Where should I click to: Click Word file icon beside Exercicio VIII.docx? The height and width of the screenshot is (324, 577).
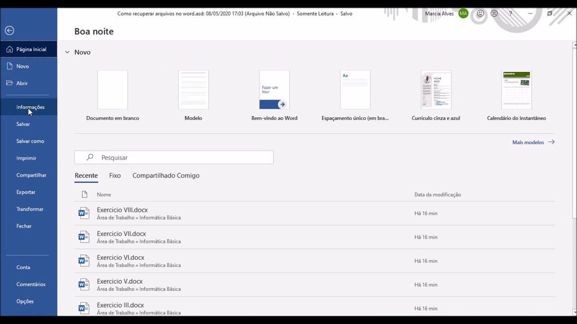84,213
